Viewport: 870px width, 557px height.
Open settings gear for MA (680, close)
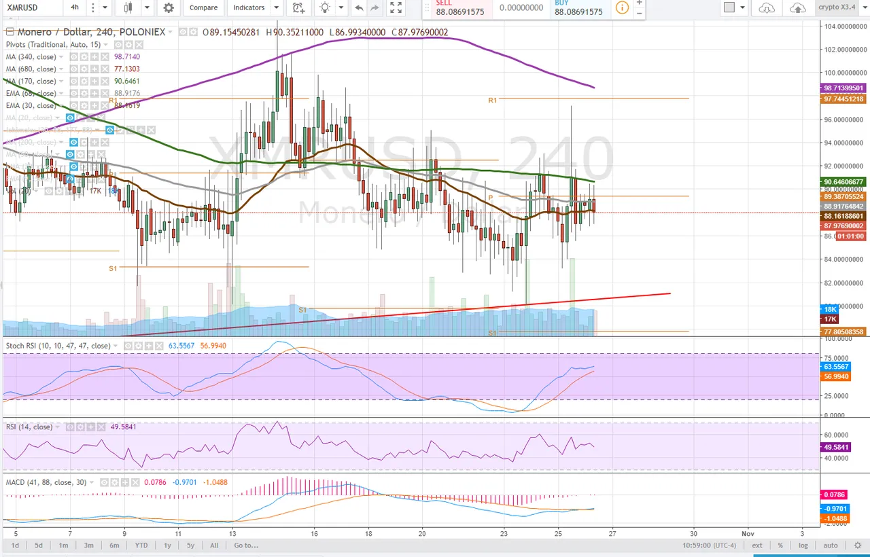click(84, 69)
